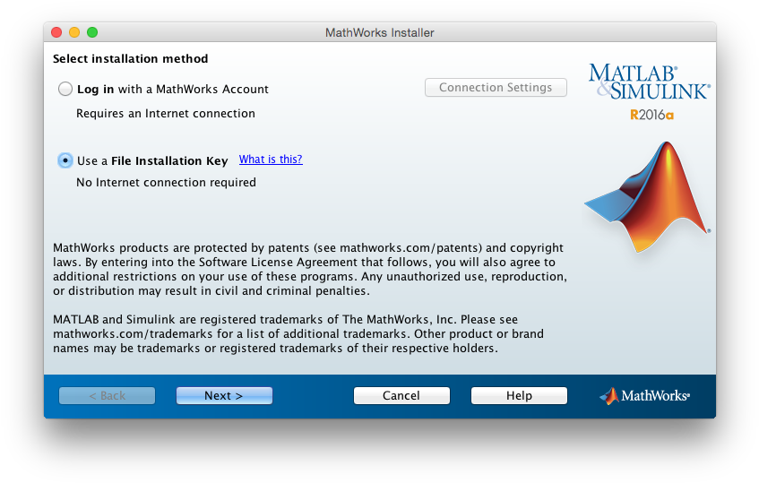Minimize the window with yellow button
The width and height of the screenshot is (759, 483).
(x=74, y=32)
